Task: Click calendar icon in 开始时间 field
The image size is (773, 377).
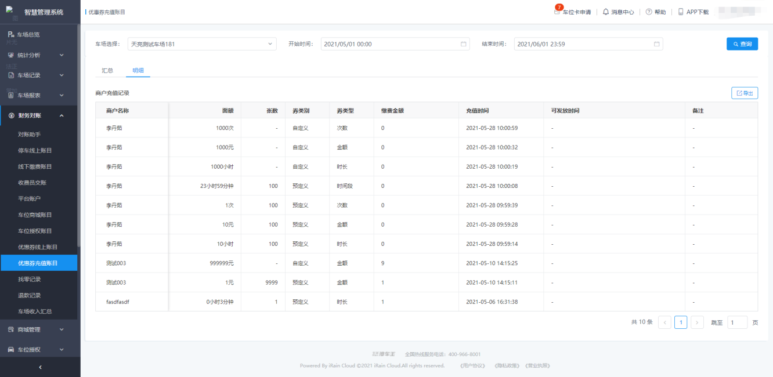Action: tap(463, 44)
